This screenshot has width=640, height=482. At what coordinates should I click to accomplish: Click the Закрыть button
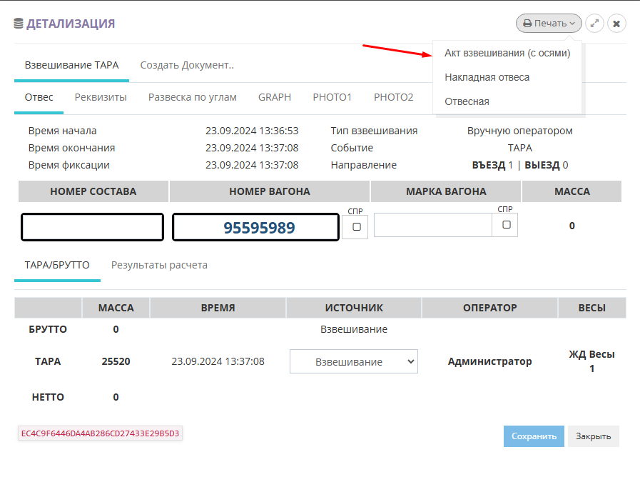tap(593, 436)
